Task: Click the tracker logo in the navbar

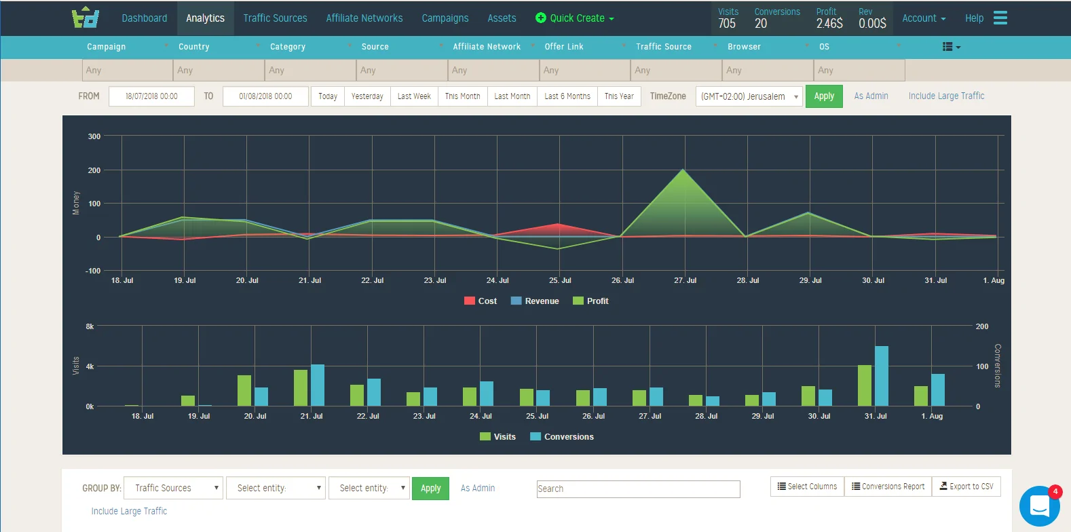Action: point(86,18)
